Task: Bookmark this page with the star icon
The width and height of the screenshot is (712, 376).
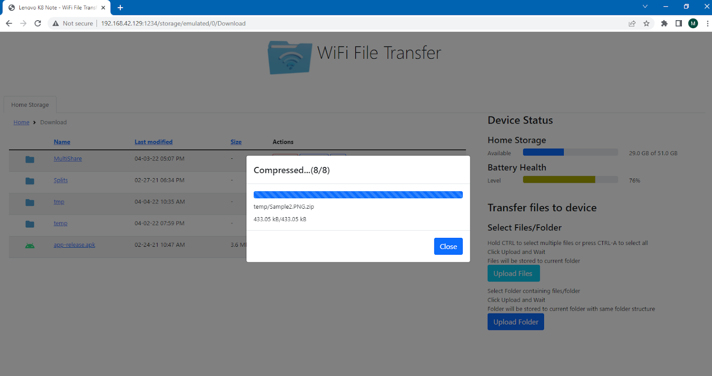Action: click(647, 23)
